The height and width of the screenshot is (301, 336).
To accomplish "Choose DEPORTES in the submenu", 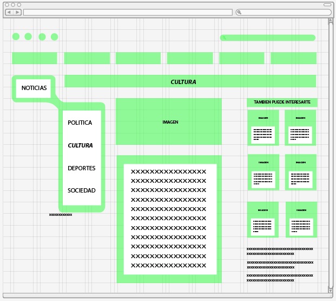I will (81, 169).
